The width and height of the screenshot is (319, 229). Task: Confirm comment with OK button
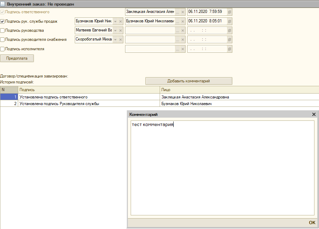click(312, 222)
